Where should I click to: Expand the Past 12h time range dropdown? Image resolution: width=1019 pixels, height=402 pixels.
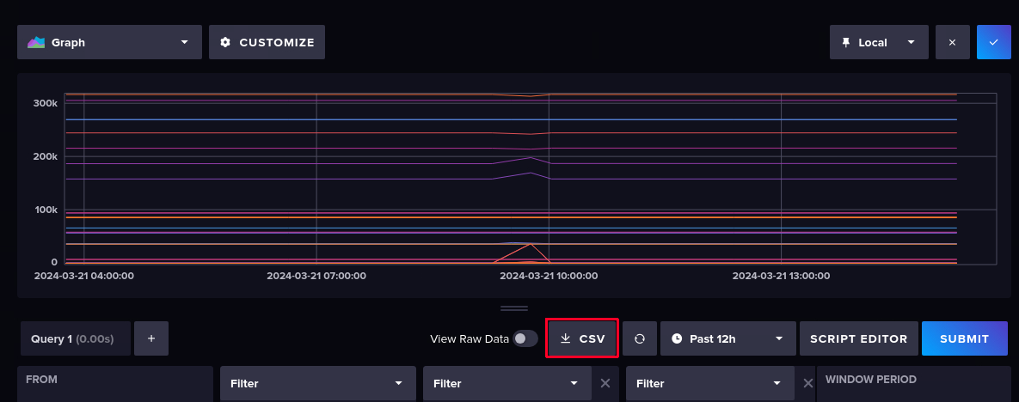(727, 338)
